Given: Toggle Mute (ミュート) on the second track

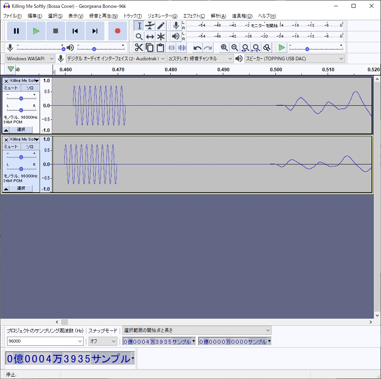Looking at the screenshot, I should click(x=11, y=146).
